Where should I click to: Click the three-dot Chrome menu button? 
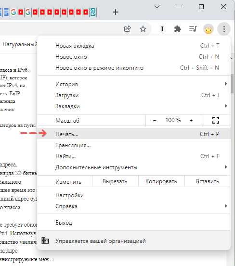click(x=224, y=29)
